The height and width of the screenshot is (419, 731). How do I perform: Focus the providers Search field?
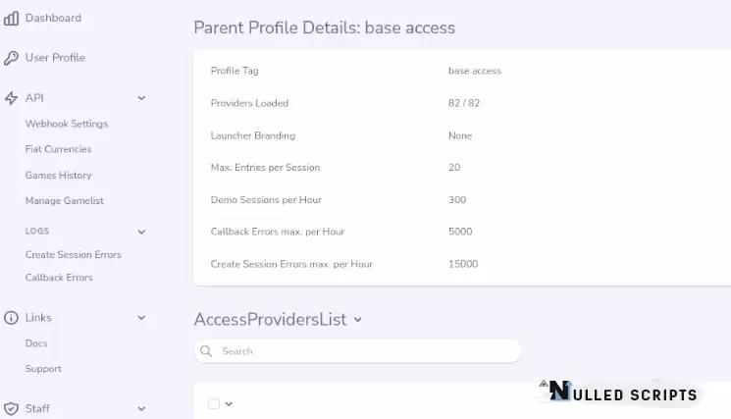(357, 351)
